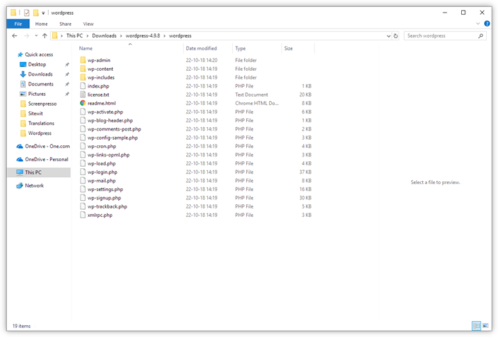The width and height of the screenshot is (498, 337).
Task: Select the wp-links-opml.php file name
Action: click(x=109, y=155)
